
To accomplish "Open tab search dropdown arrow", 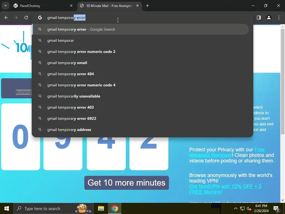I will (6, 6).
